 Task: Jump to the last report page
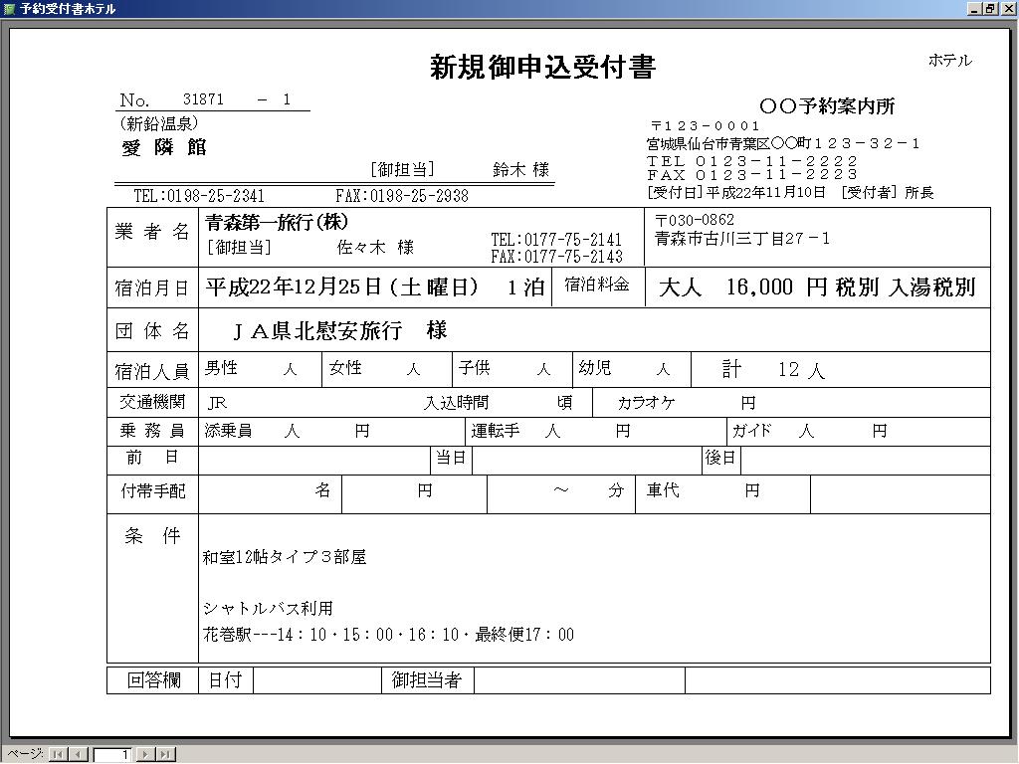pyautogui.click(x=166, y=754)
